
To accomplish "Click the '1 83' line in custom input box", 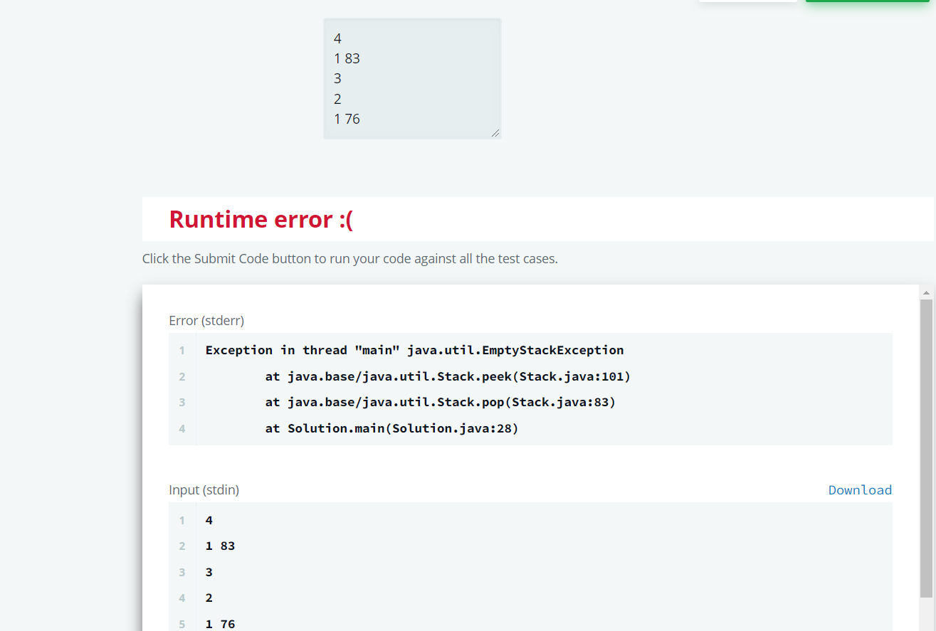I will 347,59.
